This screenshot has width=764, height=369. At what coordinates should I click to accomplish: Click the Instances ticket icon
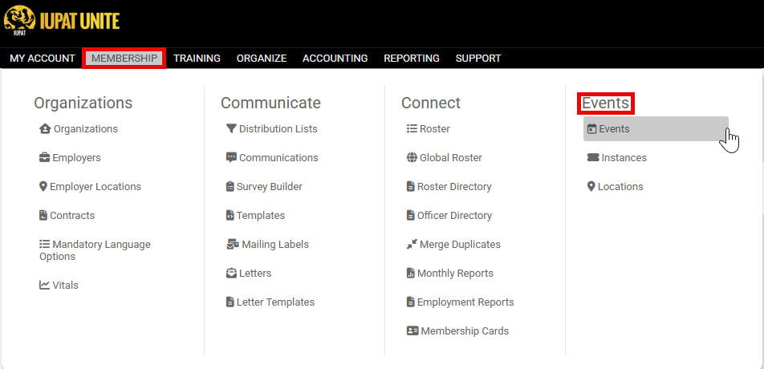(x=593, y=158)
